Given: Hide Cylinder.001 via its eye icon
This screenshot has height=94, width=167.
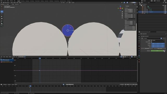Looking at the screenshot, I should (164, 9).
